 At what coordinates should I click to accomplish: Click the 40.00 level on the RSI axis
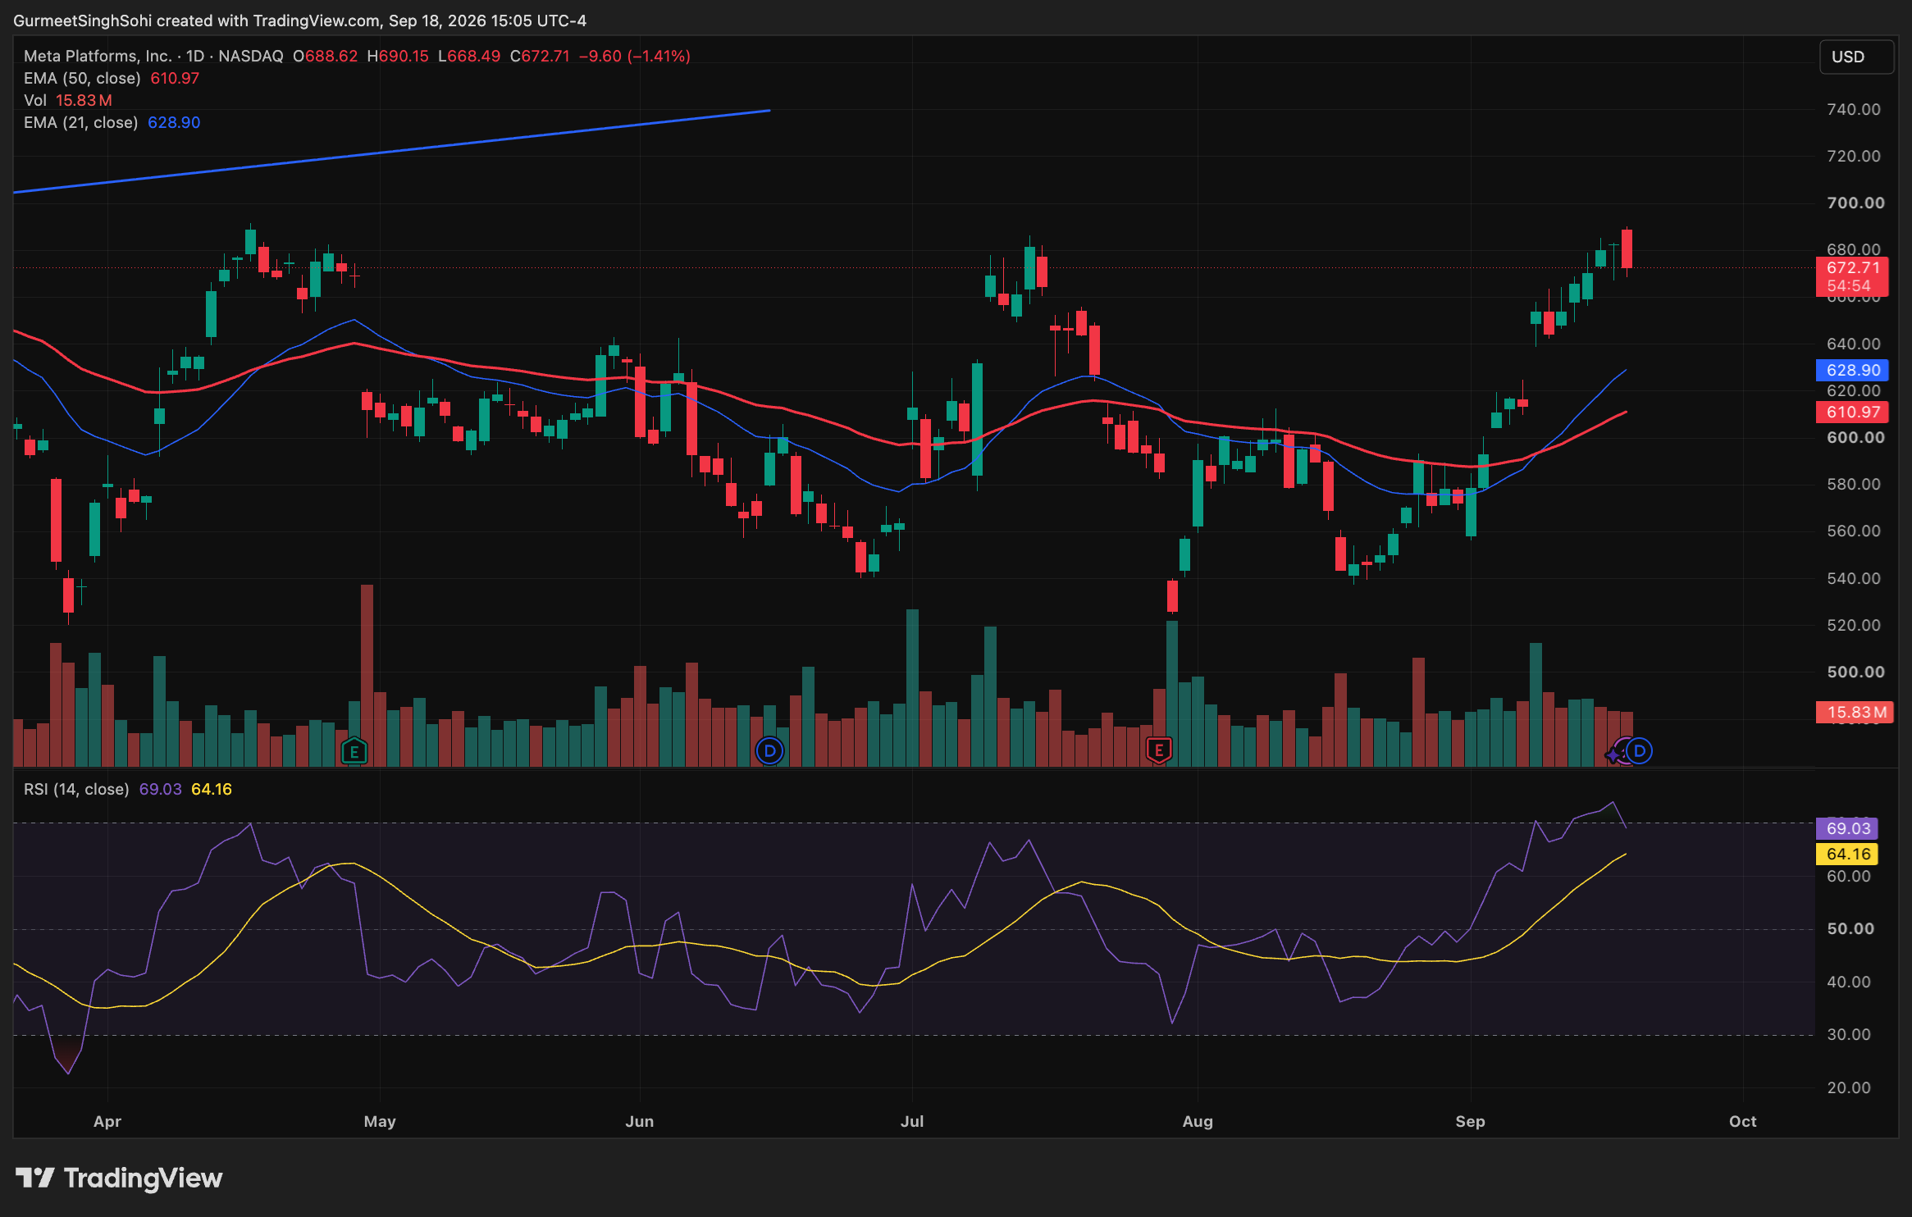(x=1849, y=982)
